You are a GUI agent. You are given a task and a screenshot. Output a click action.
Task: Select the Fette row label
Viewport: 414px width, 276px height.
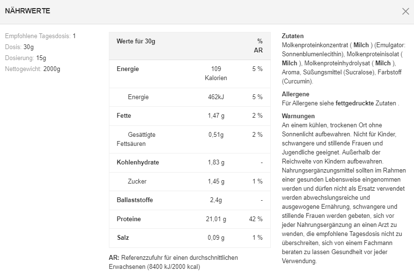tap(124, 115)
